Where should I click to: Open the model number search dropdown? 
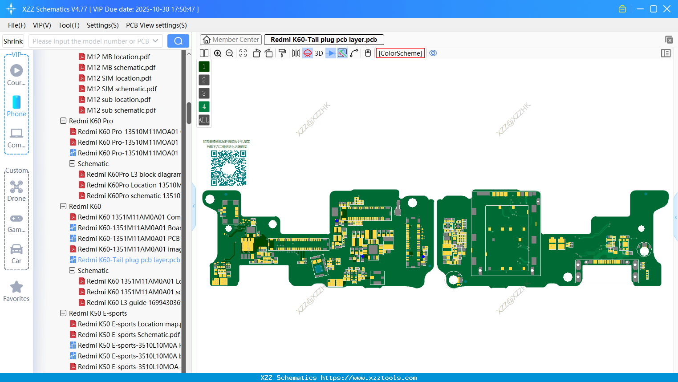tap(156, 41)
